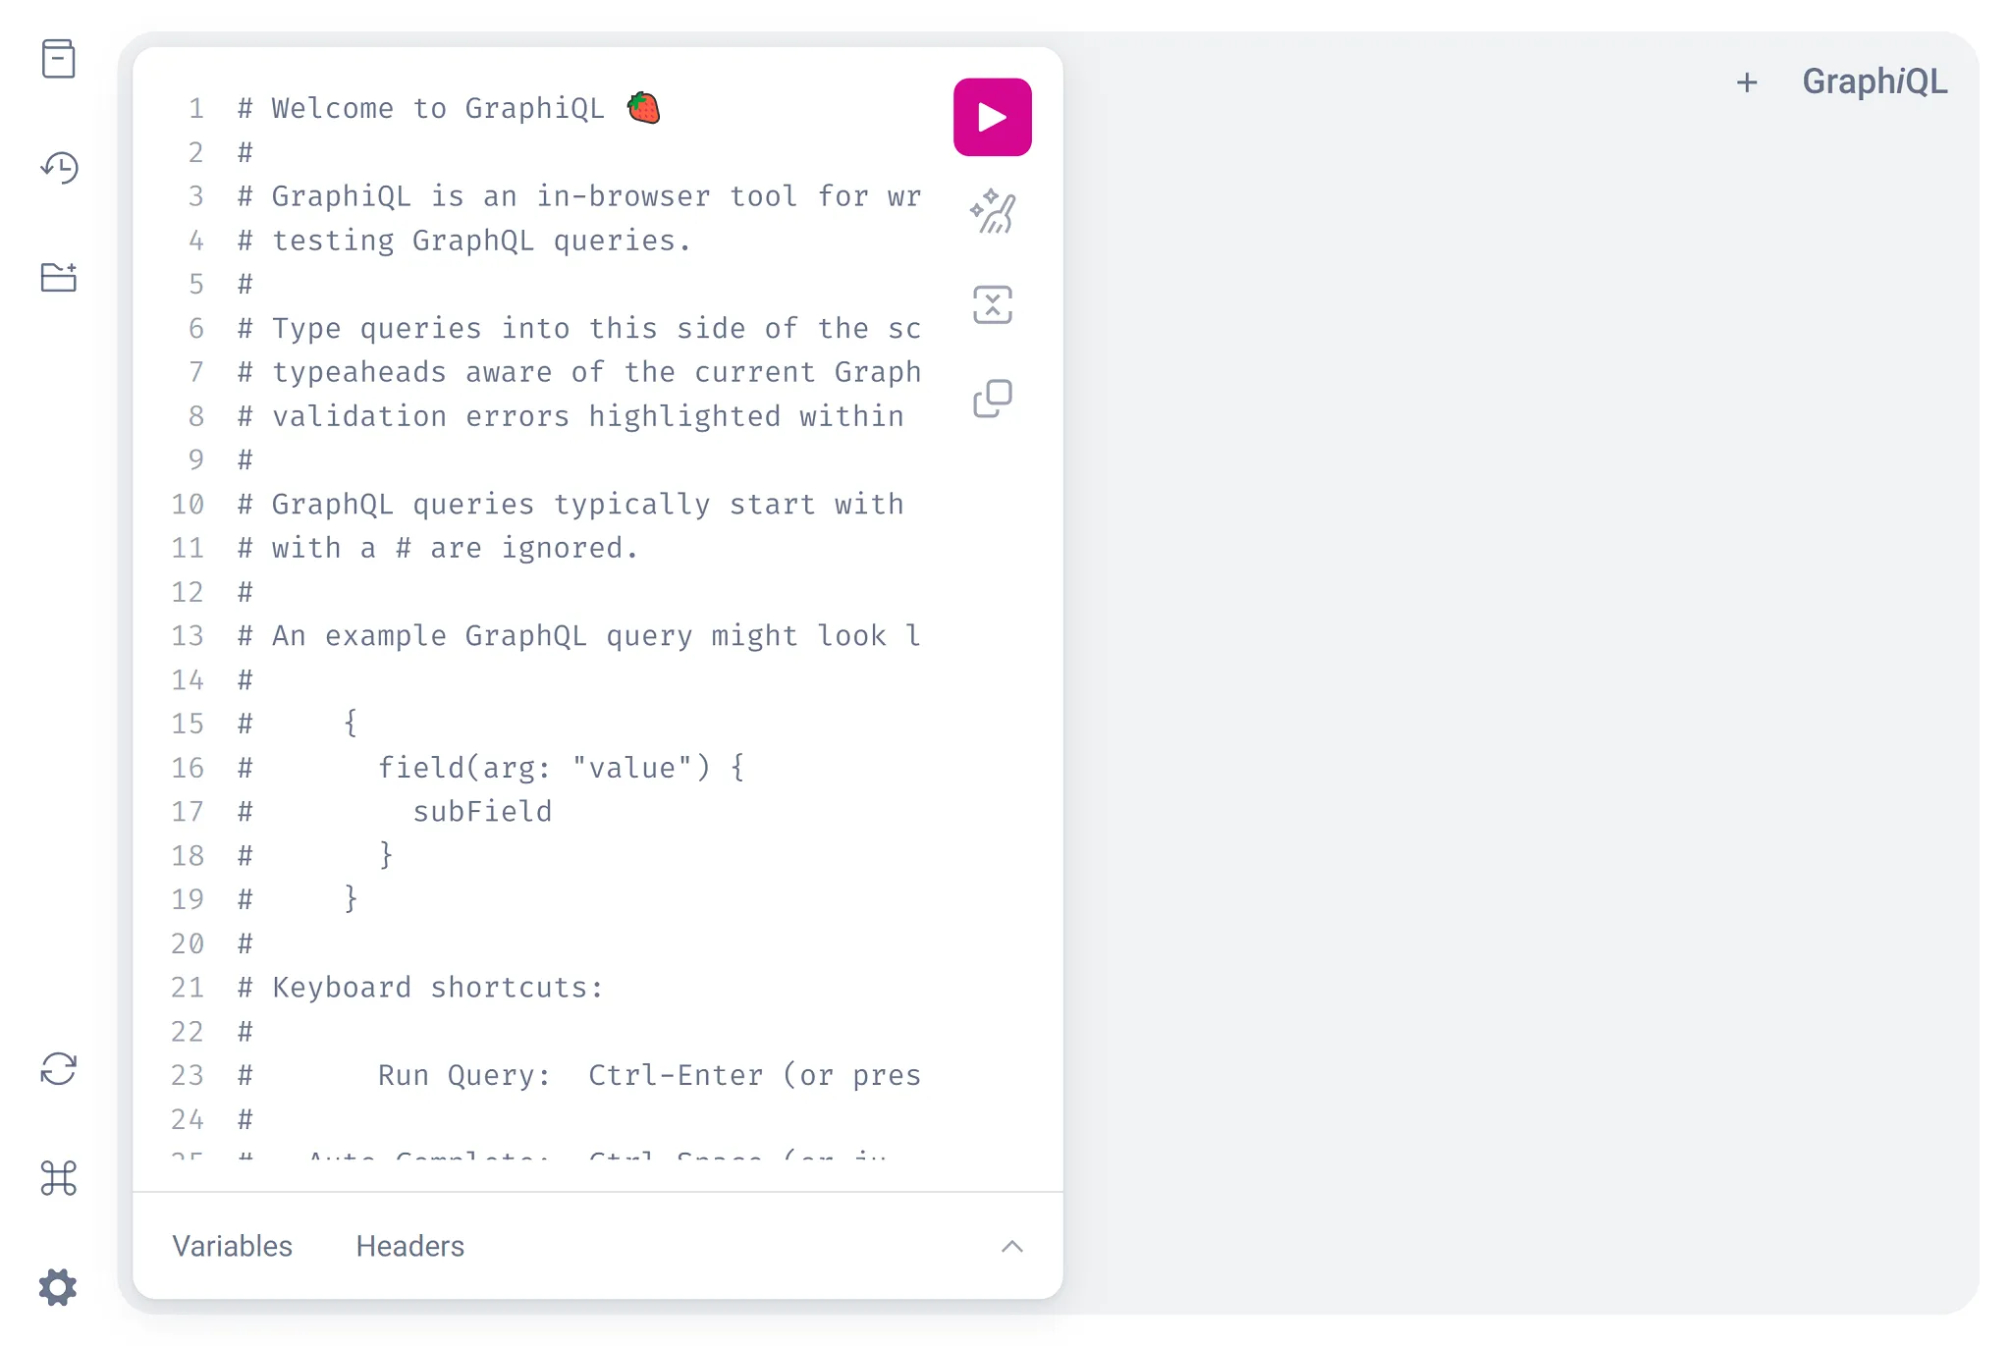Execute the query with the play button

pos(993,116)
